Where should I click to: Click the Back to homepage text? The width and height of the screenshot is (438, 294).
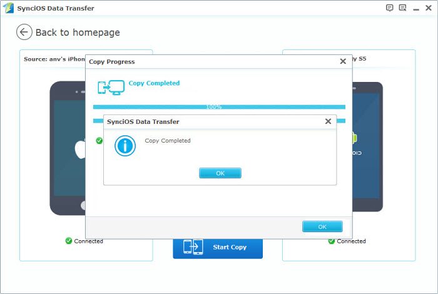[x=78, y=33]
